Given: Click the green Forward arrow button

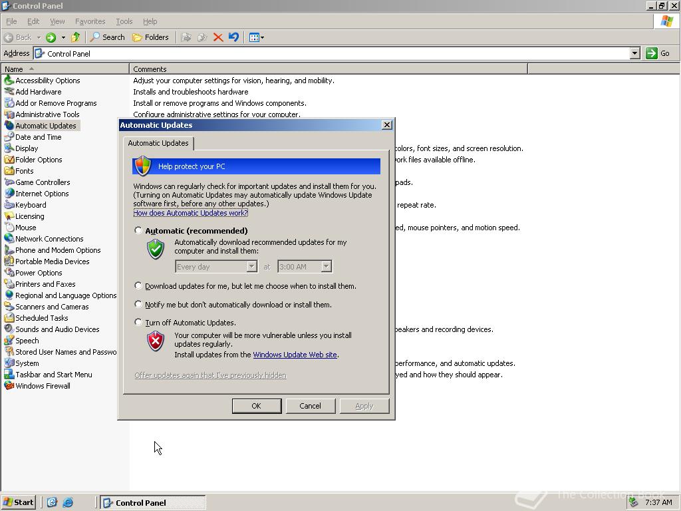Looking at the screenshot, I should tap(51, 37).
